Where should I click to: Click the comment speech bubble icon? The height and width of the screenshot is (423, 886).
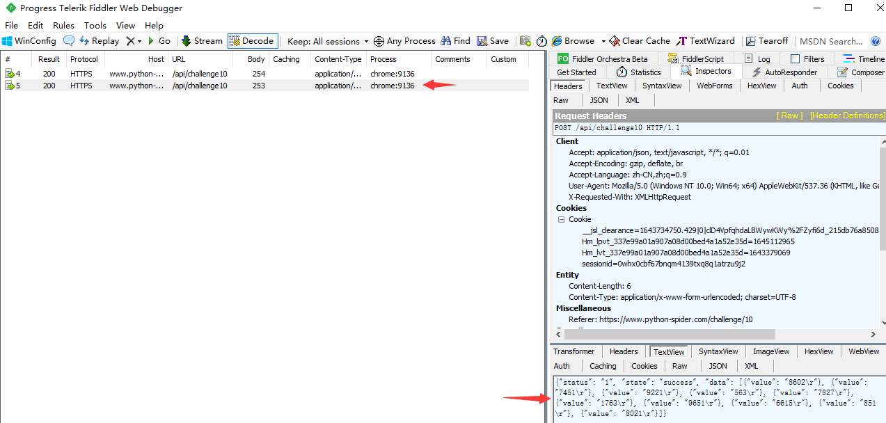pos(69,41)
